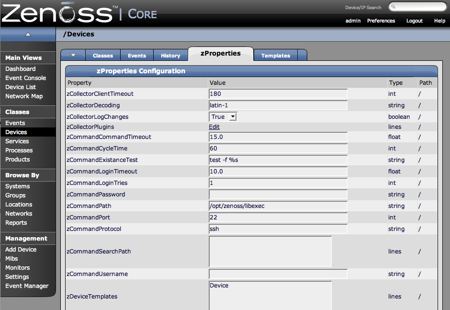Open Mibs under Management
450x310 pixels.
coord(11,259)
